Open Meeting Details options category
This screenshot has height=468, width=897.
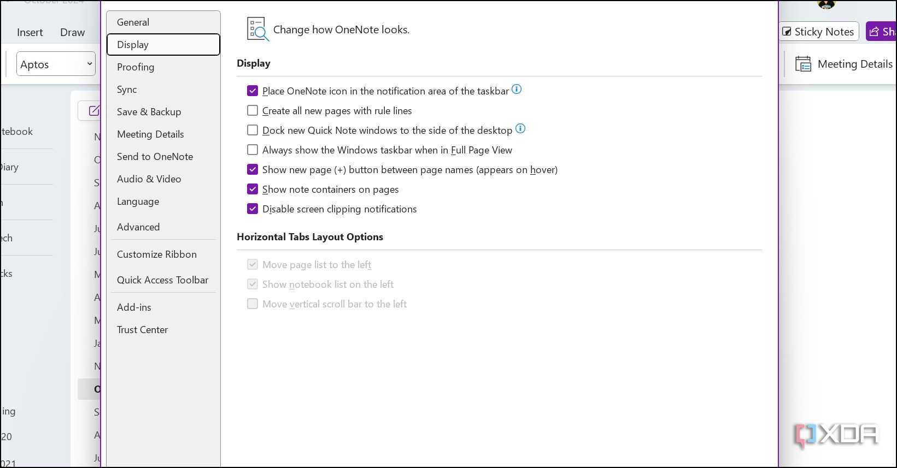click(163, 134)
